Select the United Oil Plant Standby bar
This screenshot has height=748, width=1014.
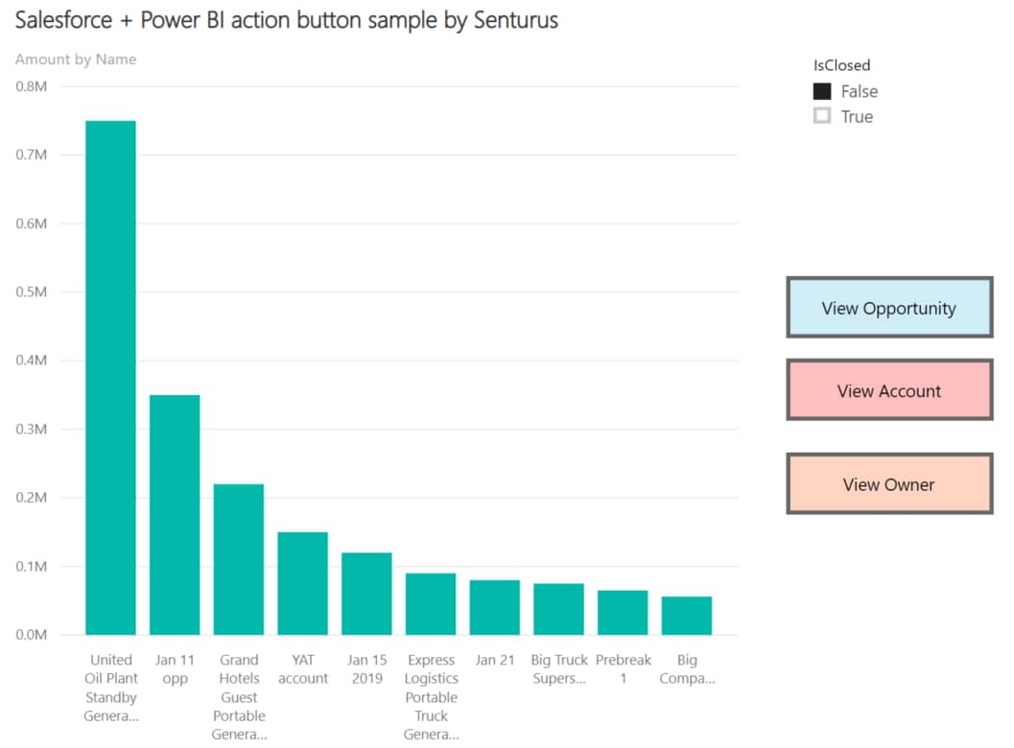pos(110,378)
